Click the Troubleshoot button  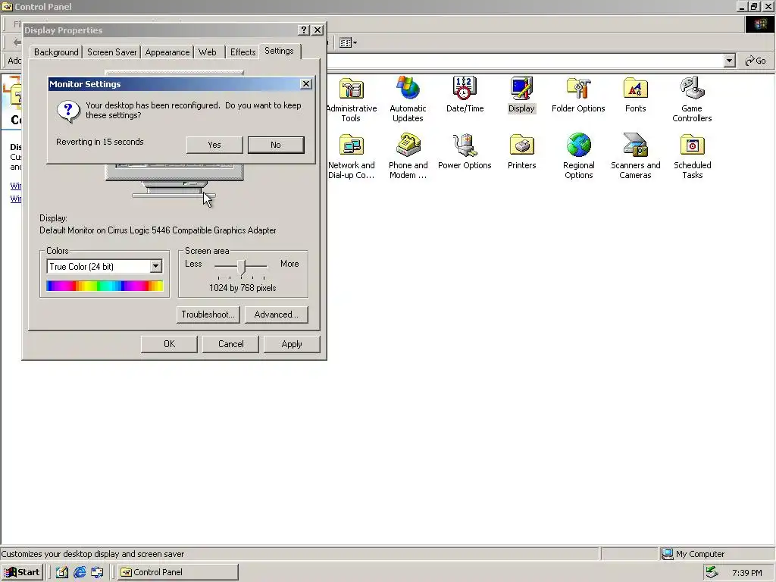208,314
